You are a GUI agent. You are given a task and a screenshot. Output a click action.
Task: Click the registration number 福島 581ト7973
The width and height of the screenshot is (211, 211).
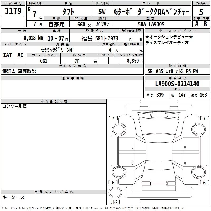coord(100,38)
